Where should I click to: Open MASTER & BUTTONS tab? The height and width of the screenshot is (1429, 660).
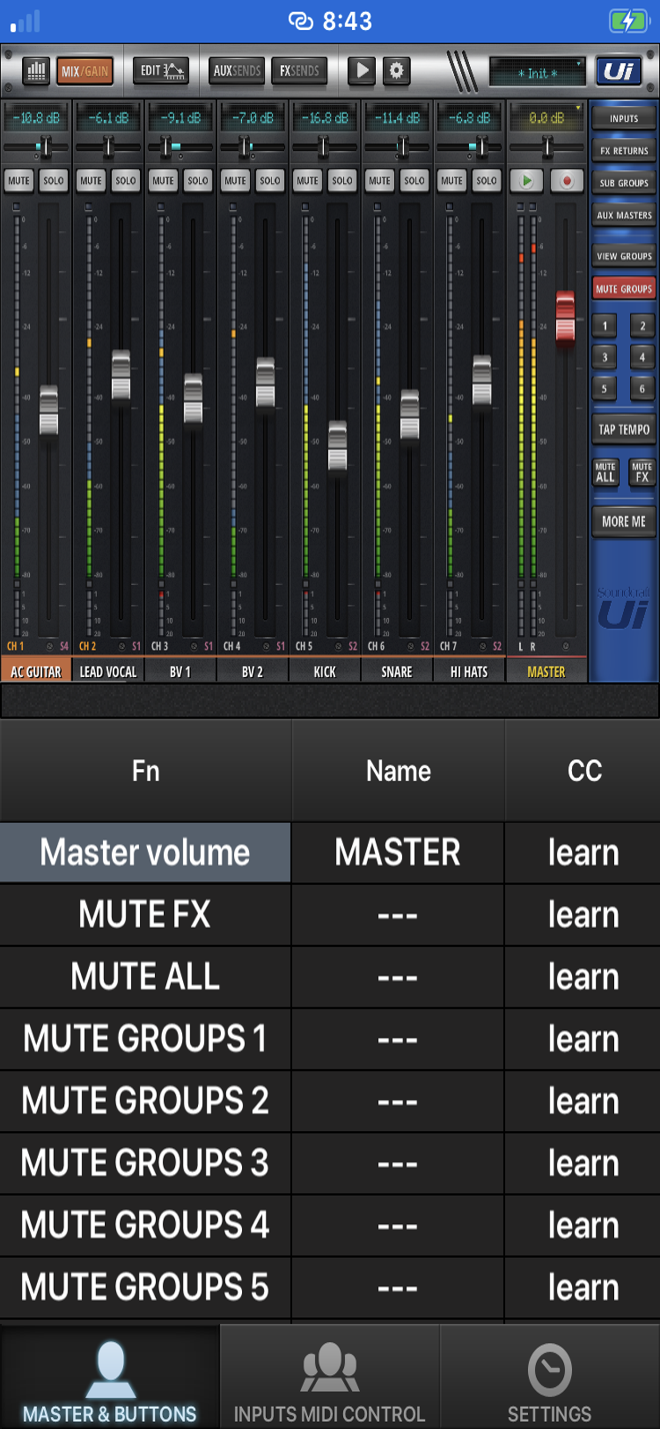tap(110, 1377)
